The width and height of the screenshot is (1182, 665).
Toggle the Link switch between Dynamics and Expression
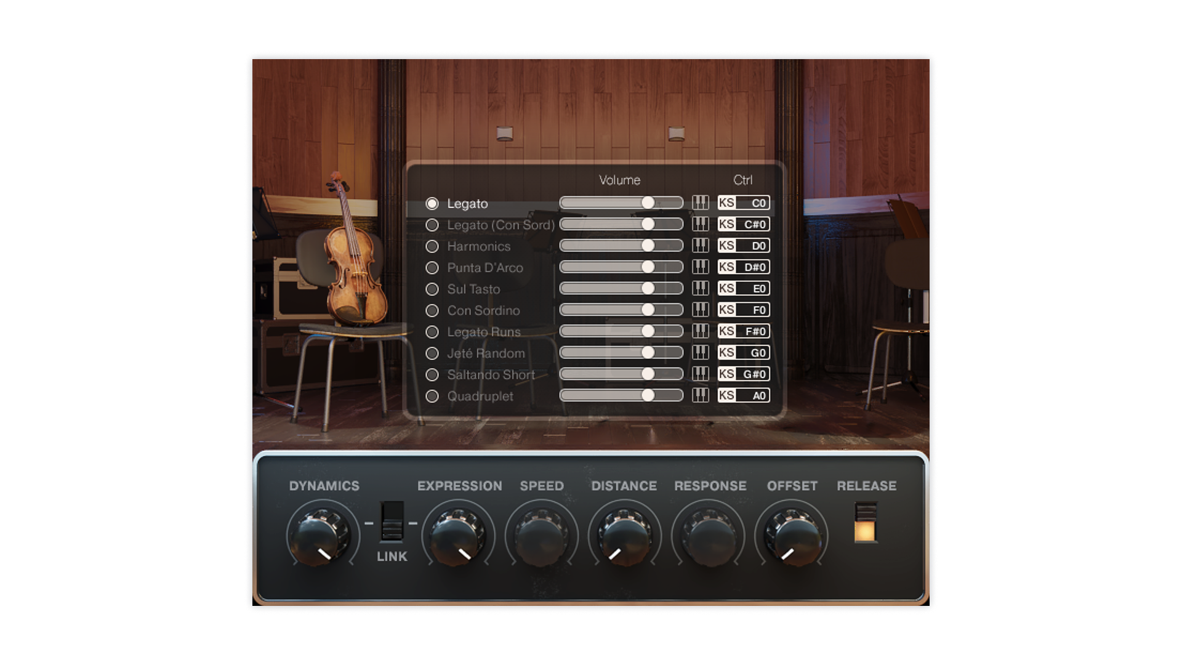392,522
